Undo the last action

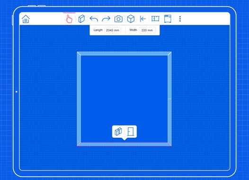click(x=94, y=19)
